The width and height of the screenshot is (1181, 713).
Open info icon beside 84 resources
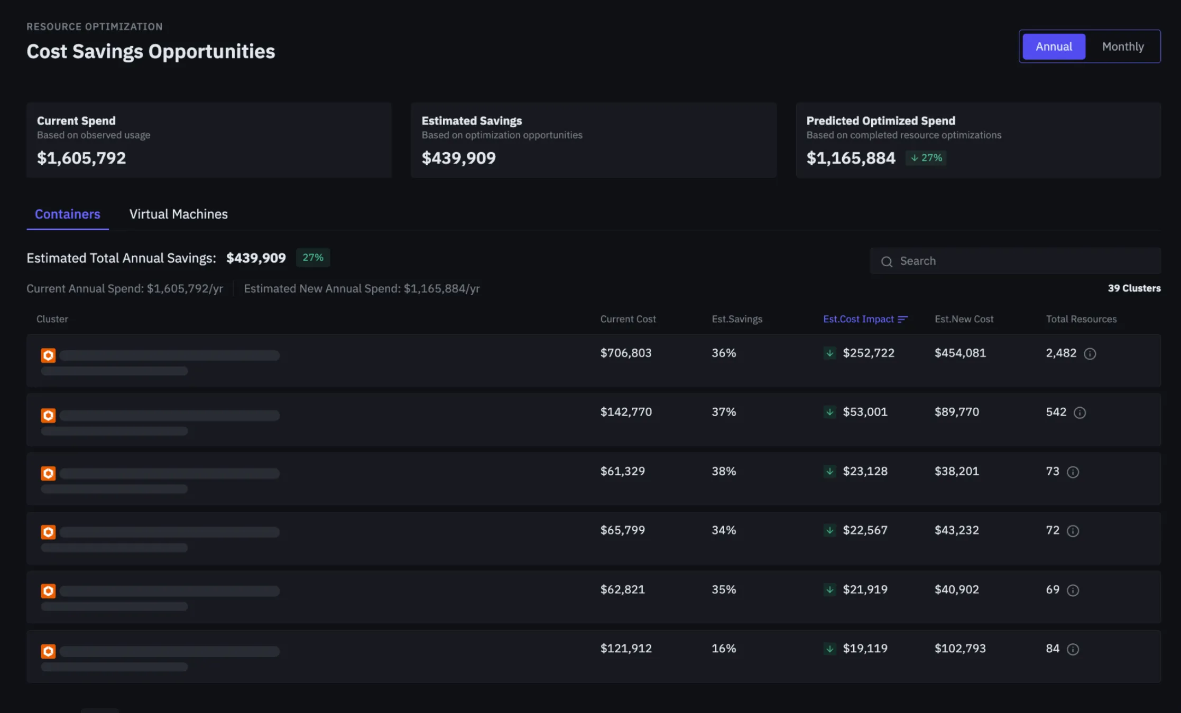(x=1073, y=650)
